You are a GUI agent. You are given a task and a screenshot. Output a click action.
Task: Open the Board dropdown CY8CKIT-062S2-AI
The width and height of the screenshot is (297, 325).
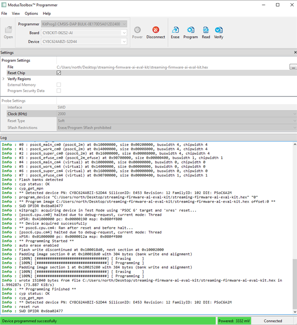[x=84, y=33]
